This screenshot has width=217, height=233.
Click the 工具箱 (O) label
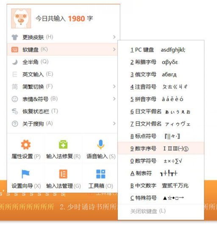click(101, 186)
